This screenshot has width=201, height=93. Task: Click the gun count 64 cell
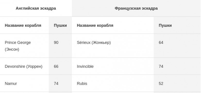[177, 46]
